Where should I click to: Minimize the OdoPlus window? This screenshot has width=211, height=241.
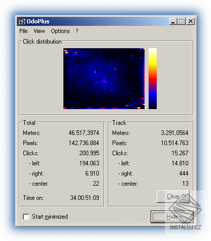point(173,21)
